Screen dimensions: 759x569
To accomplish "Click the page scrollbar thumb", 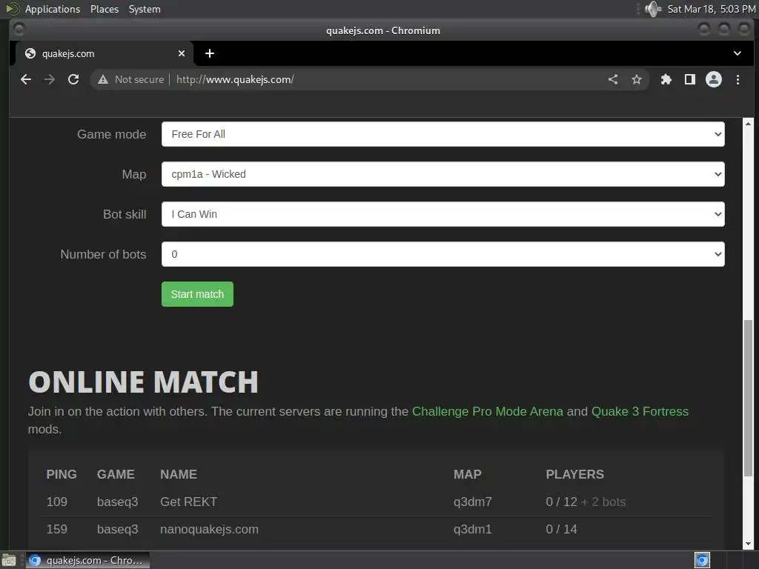I will pos(749,398).
